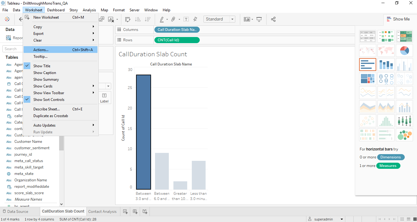Click the Highlight pen toolbar icon
The width and height of the screenshot is (417, 222).
point(162,19)
